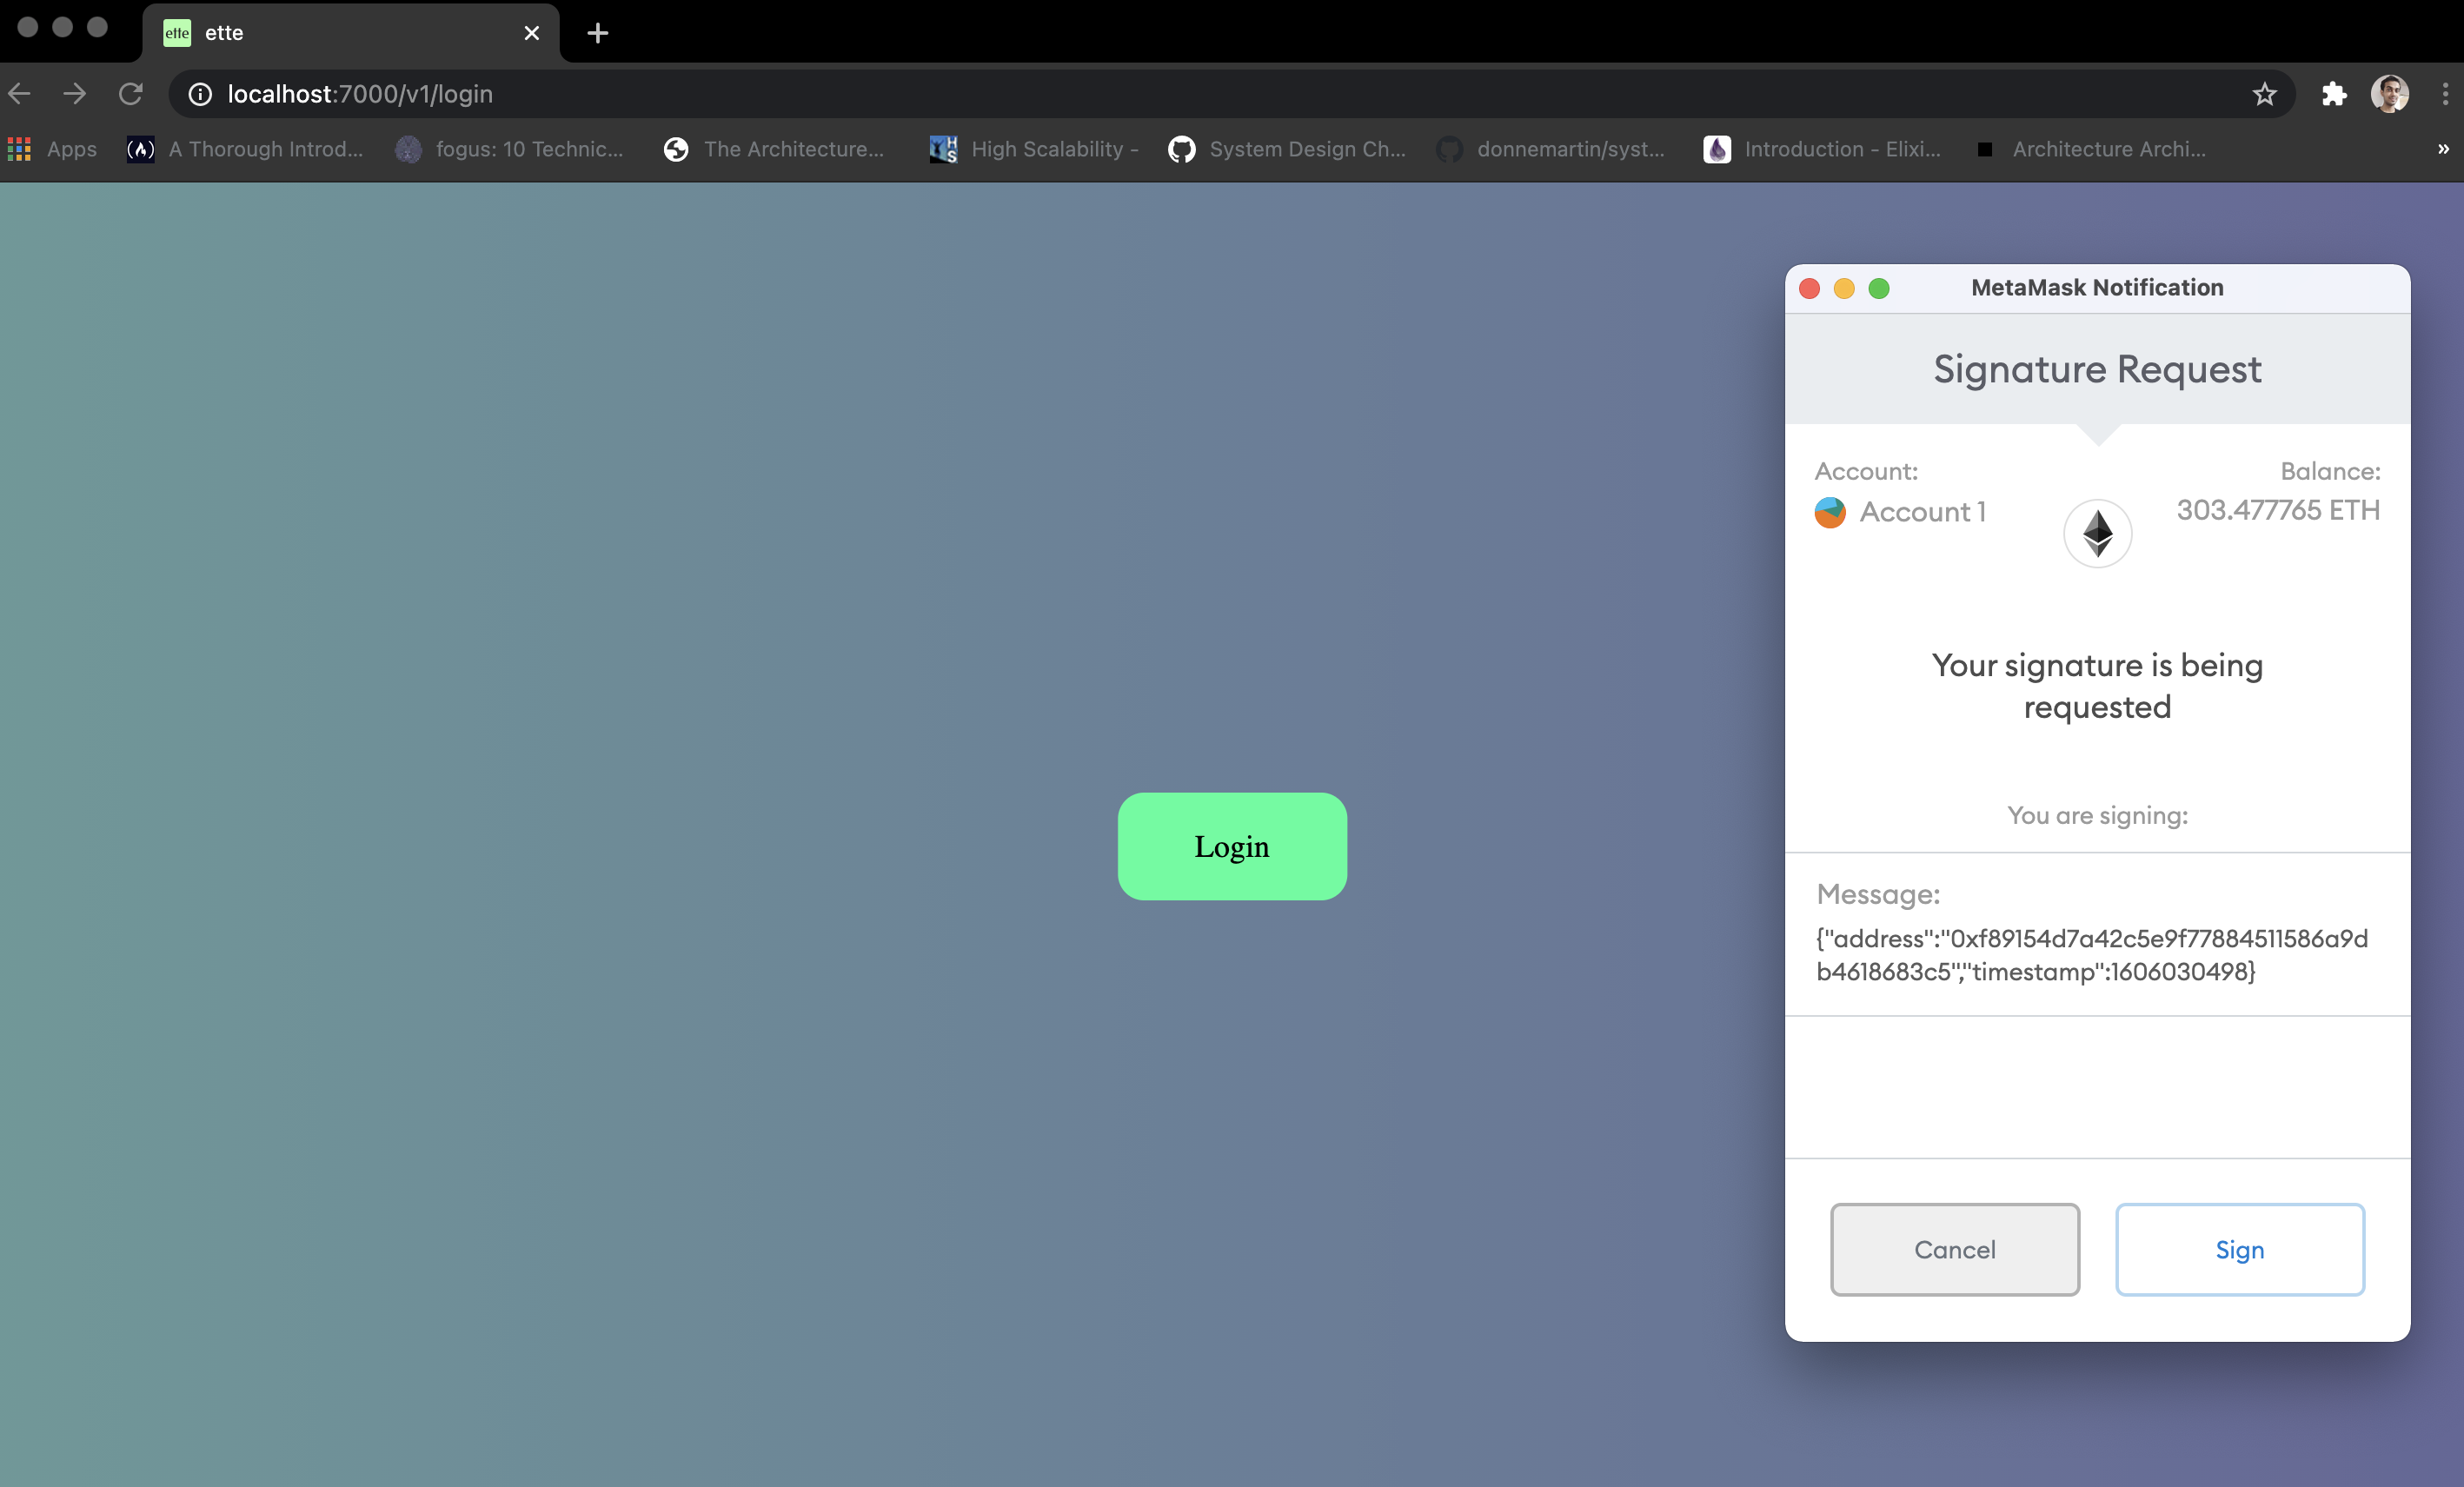Click the Account 1 avatar icon
This screenshot has height=1487, width=2464.
coord(1830,512)
